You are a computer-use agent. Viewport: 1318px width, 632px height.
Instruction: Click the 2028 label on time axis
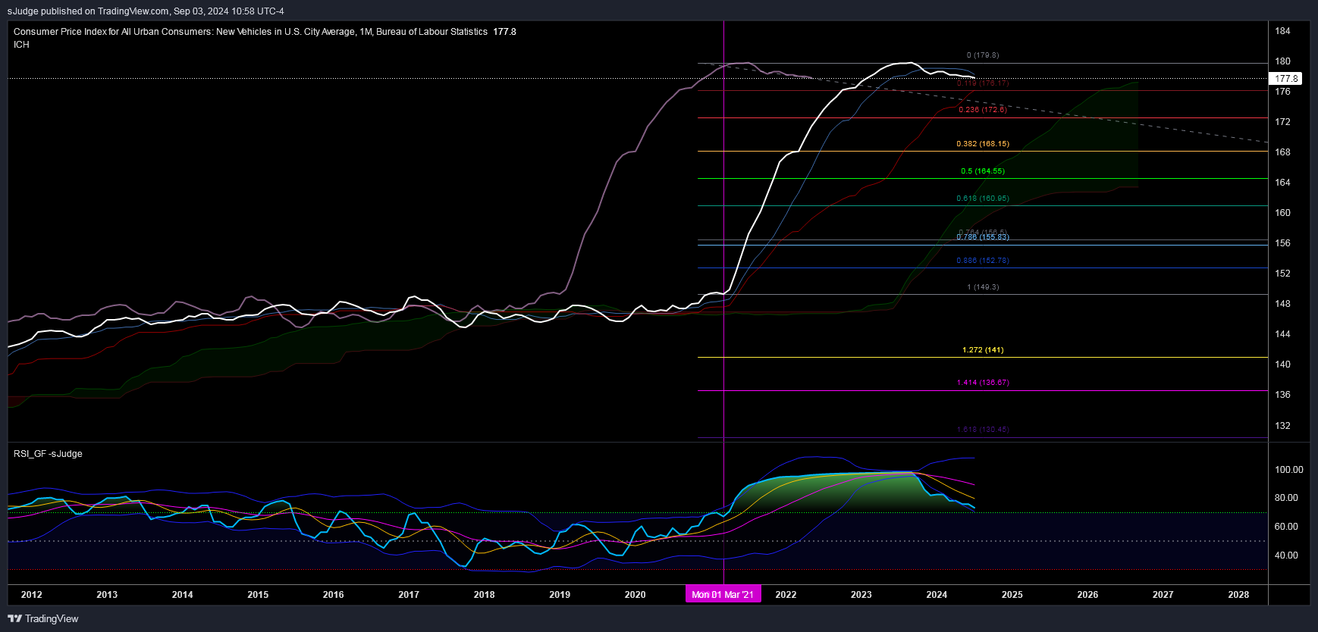(1239, 595)
